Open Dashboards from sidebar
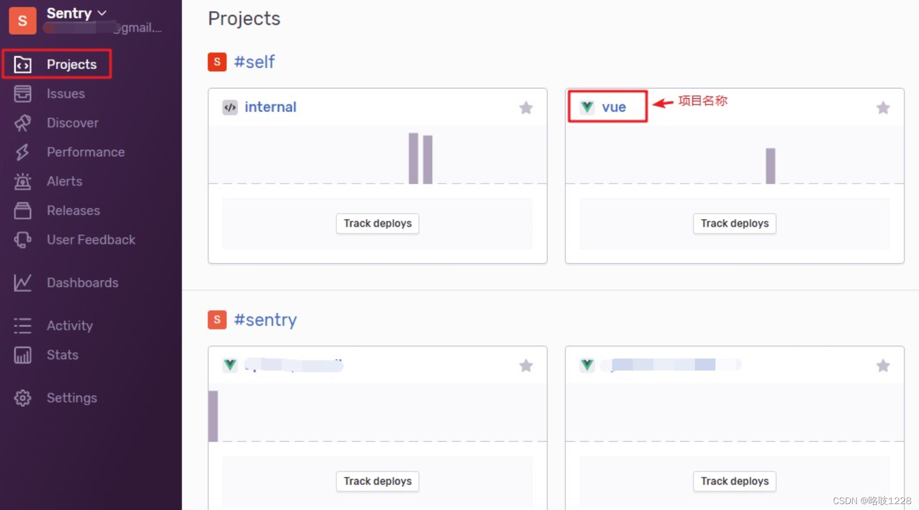 coord(83,283)
